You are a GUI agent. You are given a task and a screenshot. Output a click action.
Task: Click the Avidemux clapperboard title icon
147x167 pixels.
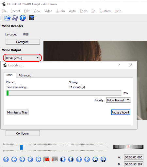4,4
